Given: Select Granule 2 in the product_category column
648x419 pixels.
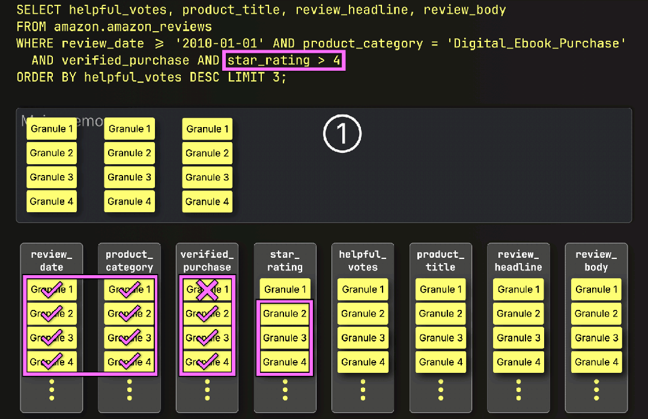Looking at the screenshot, I should (x=129, y=314).
